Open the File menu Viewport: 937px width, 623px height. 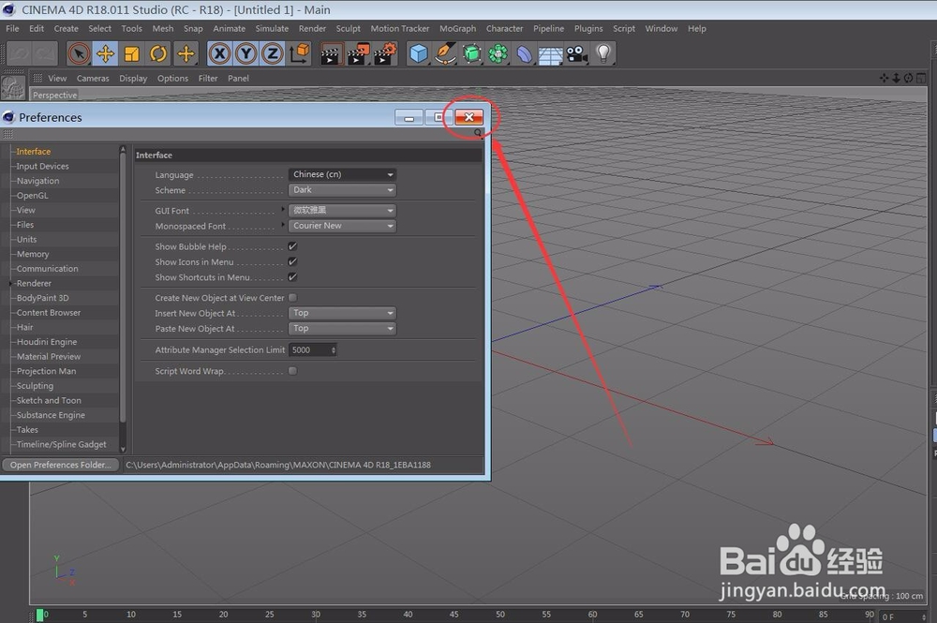[12, 28]
